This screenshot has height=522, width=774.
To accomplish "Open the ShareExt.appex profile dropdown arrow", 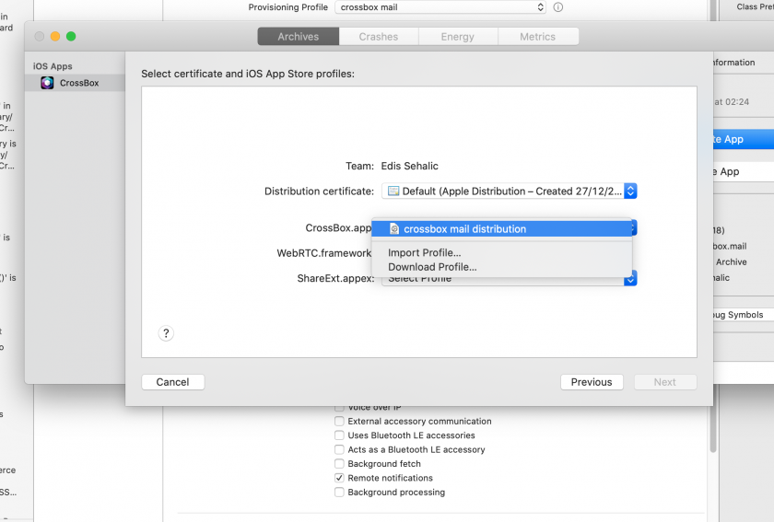I will (630, 279).
